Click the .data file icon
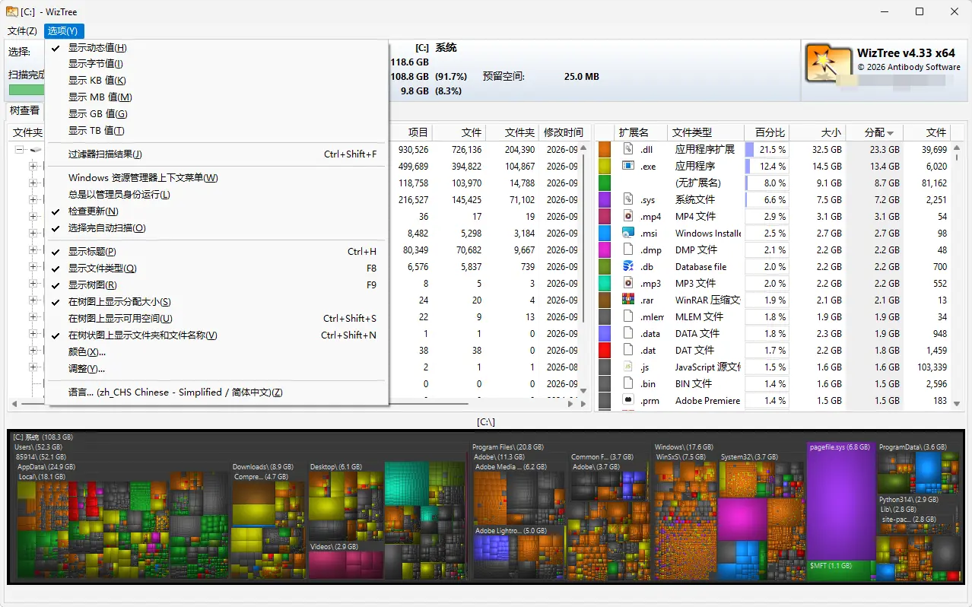This screenshot has height=607, width=972. click(x=628, y=333)
